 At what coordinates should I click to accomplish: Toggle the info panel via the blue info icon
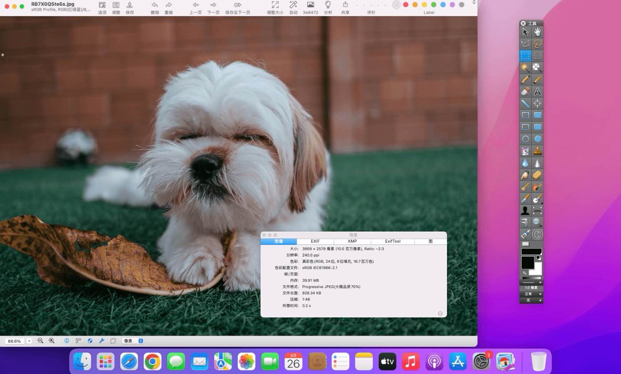tap(66, 341)
